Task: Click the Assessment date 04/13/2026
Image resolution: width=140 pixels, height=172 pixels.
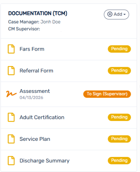Action: 31,98
